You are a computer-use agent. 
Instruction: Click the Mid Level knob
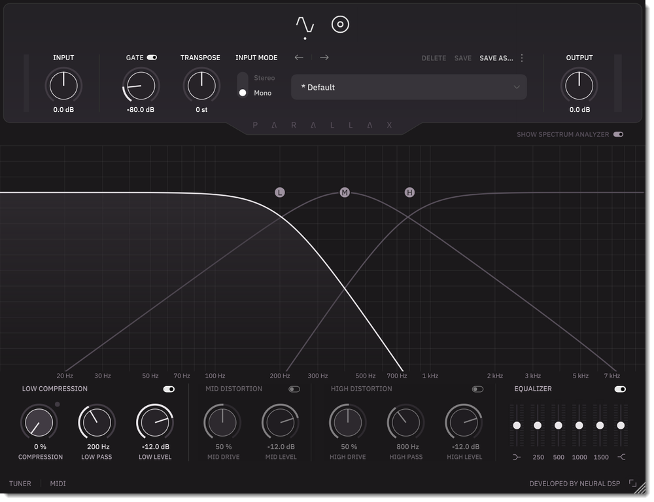tap(281, 422)
